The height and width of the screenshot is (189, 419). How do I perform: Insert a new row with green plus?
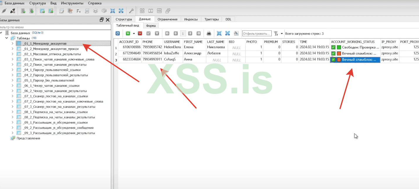tap(128, 33)
